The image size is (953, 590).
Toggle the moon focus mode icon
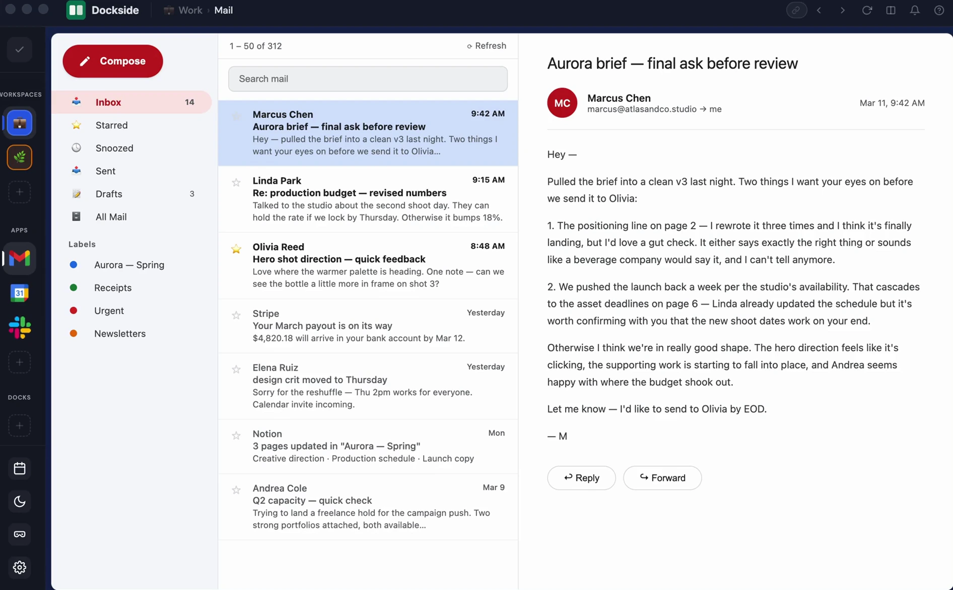coord(20,501)
